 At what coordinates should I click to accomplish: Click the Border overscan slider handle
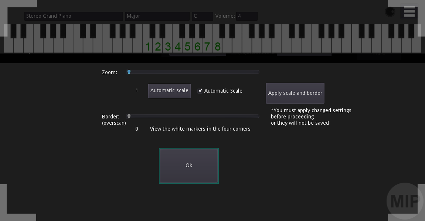129,116
